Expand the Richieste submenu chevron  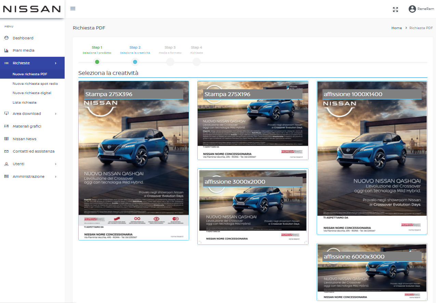click(x=56, y=63)
